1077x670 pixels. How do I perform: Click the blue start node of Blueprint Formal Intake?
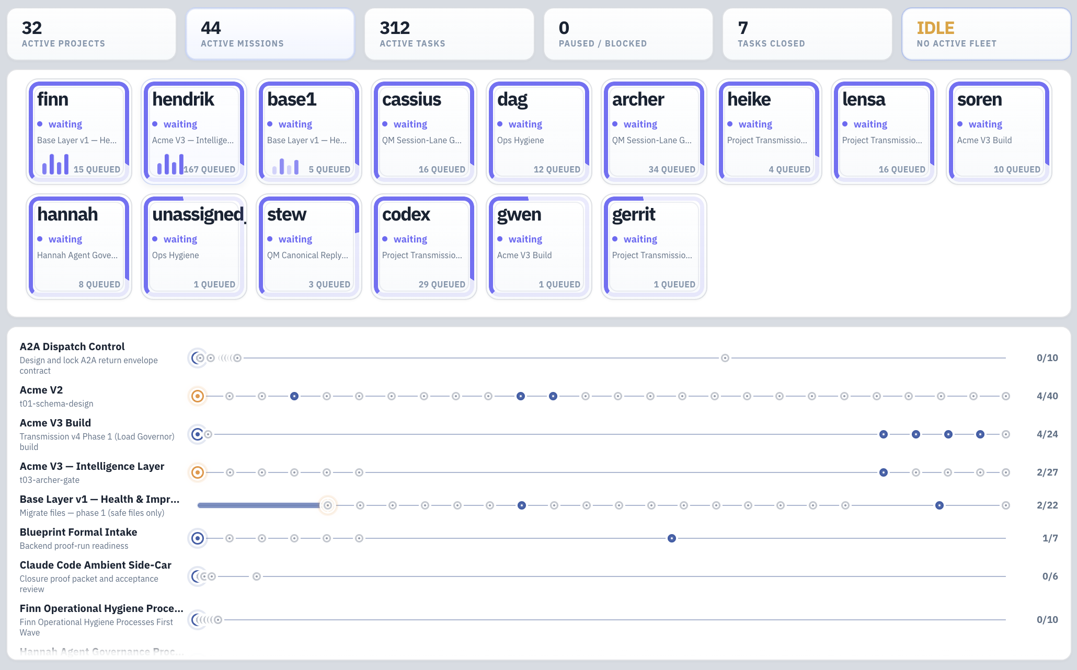tap(198, 538)
